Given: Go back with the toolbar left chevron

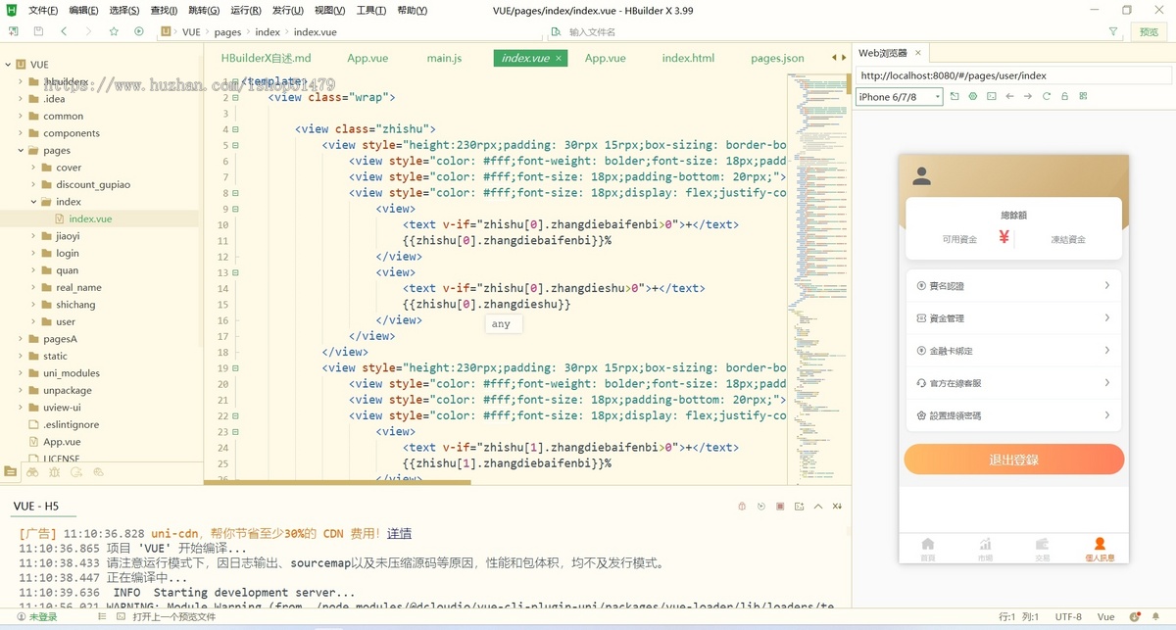Looking at the screenshot, I should click(x=64, y=31).
